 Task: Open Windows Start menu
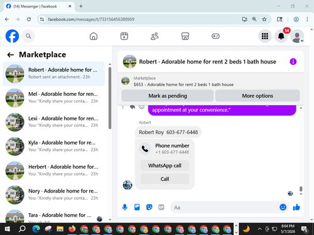tap(8, 229)
